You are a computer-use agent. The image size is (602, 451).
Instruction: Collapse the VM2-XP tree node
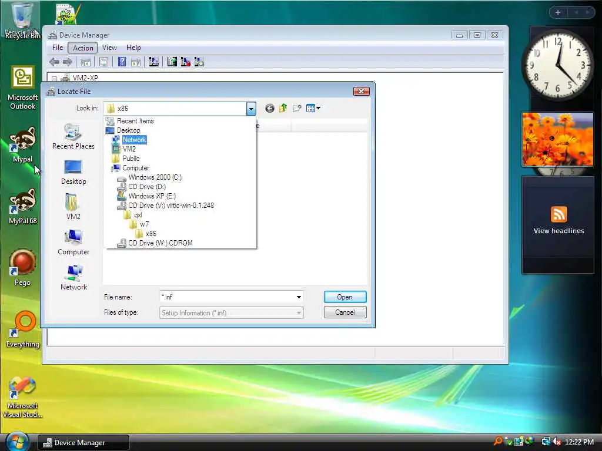pyautogui.click(x=54, y=79)
